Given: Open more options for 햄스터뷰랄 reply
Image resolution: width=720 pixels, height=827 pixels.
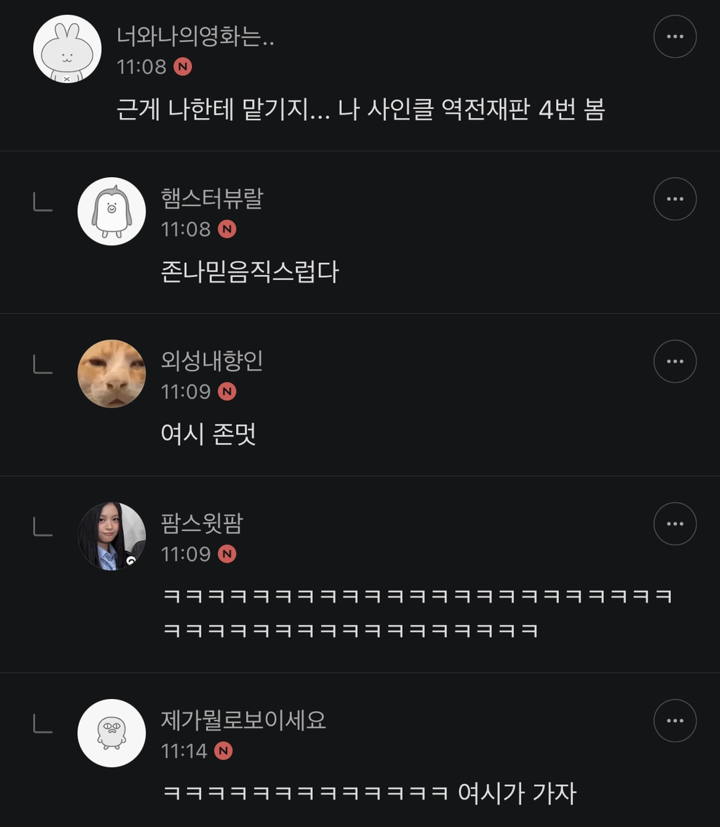Looking at the screenshot, I should click(674, 199).
